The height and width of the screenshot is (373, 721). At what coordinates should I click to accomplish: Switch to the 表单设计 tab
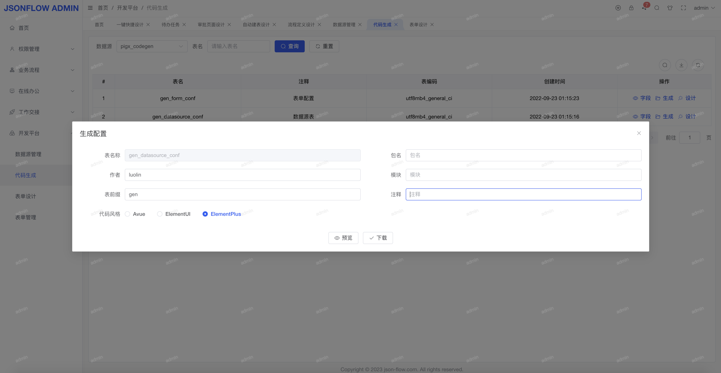click(x=418, y=24)
